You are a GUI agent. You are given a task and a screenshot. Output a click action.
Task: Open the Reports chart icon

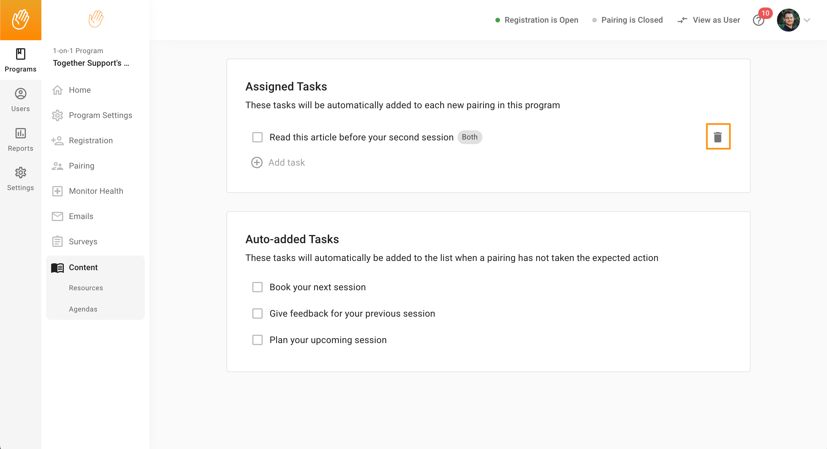point(21,133)
